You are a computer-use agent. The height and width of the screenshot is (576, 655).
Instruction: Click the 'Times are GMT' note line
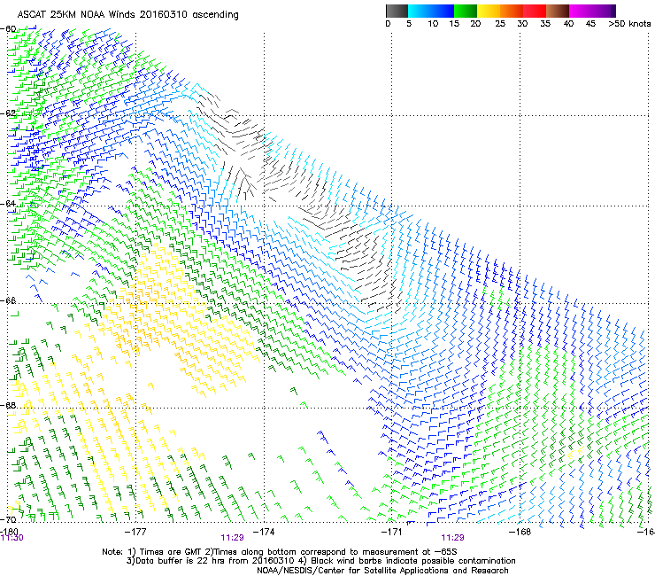tap(280, 552)
